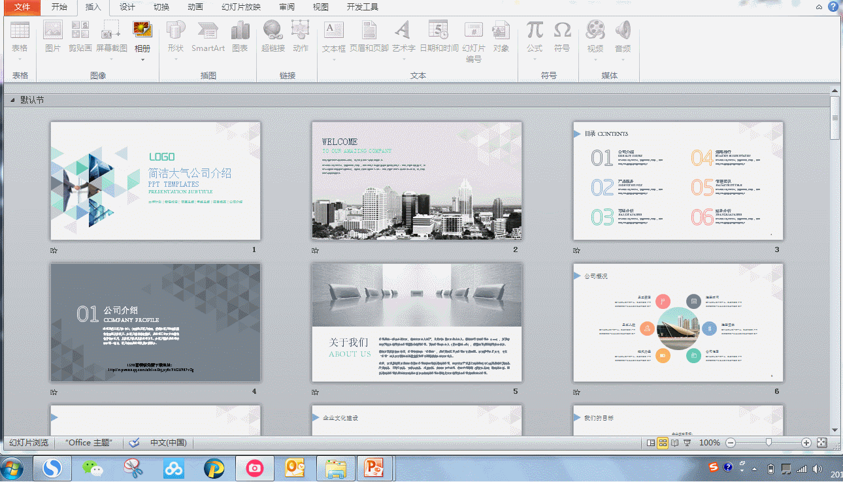Open the 剪贴画 clip art tool
This screenshot has height=482, width=843.
coord(80,31)
